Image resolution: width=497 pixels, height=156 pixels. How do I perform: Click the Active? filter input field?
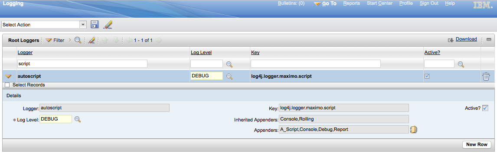point(439,64)
